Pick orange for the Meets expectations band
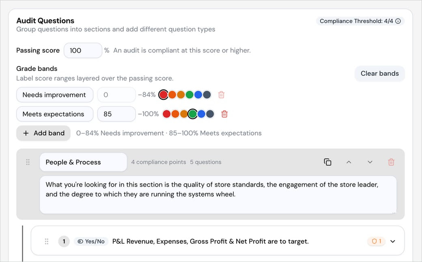Image resolution: width=422 pixels, height=262 pixels. click(x=175, y=114)
